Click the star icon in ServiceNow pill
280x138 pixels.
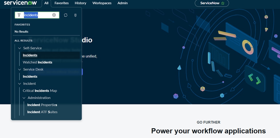[x=223, y=3]
